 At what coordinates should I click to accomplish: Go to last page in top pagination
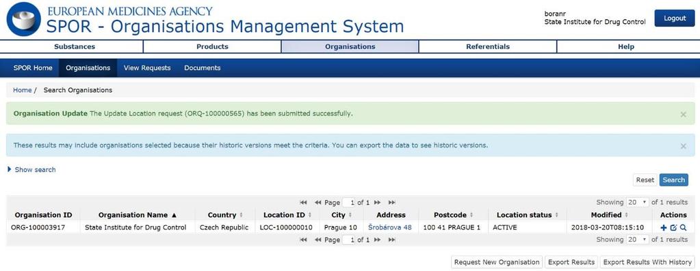(x=391, y=203)
